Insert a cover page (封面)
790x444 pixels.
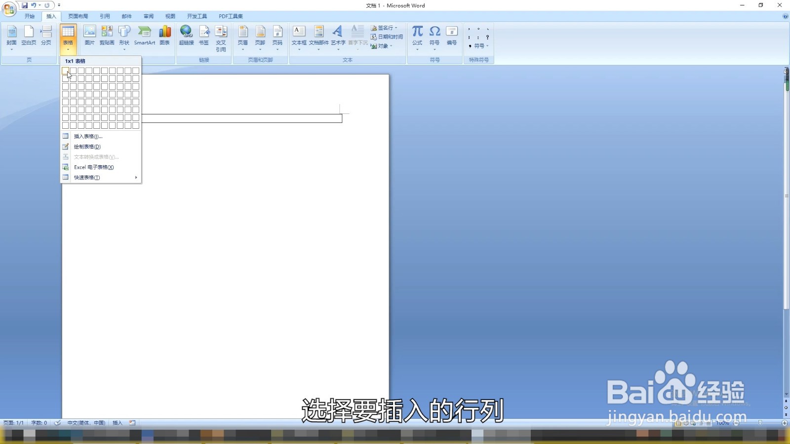[11, 38]
